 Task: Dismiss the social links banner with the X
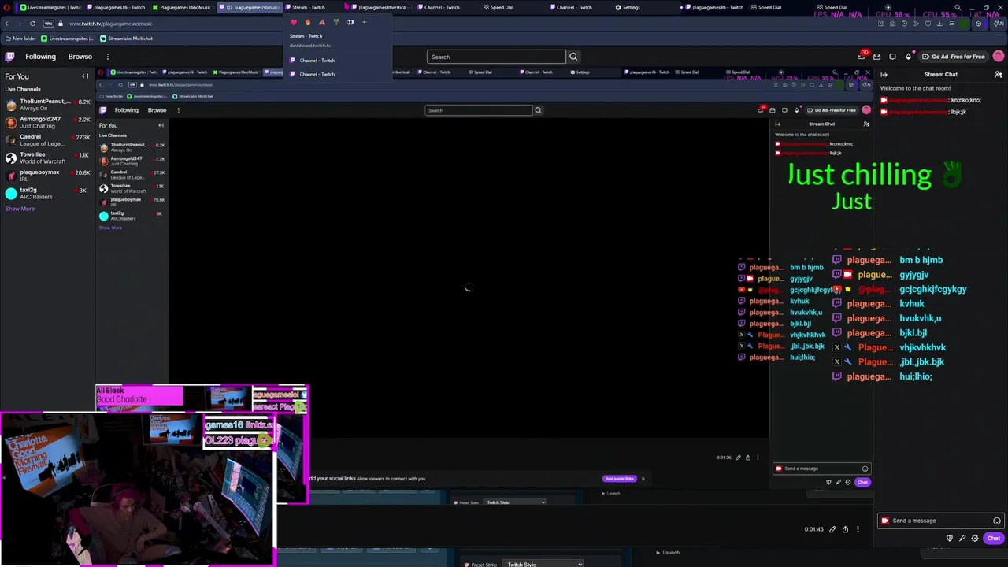643,479
